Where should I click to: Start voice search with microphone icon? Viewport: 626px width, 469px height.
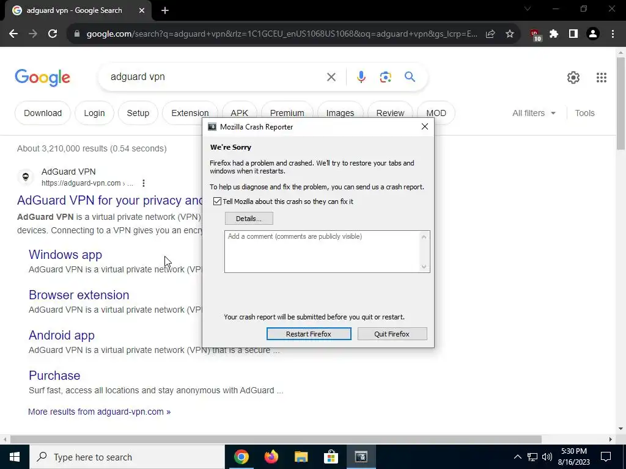tap(361, 77)
